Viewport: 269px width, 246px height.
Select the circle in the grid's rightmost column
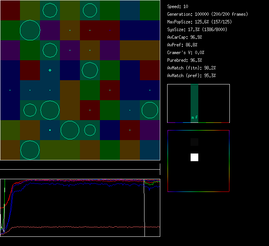click(x=150, y=110)
